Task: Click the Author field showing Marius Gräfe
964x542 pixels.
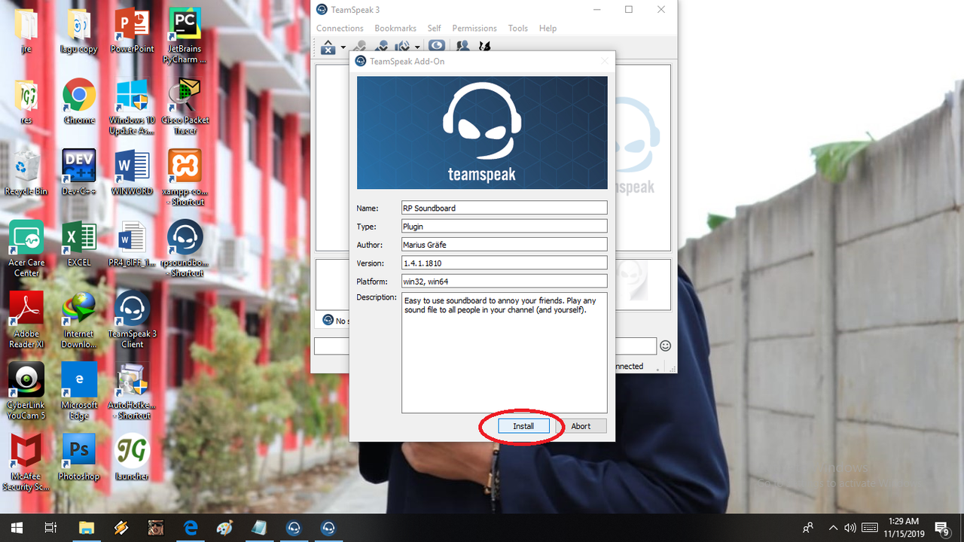Action: (504, 245)
